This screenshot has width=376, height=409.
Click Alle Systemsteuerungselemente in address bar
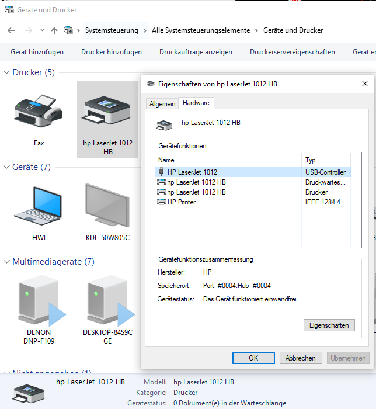click(x=201, y=30)
